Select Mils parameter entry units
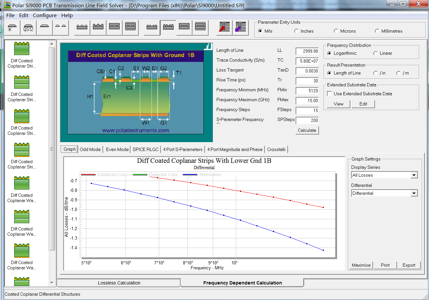Viewport: 429px width, 300px height. click(260, 31)
